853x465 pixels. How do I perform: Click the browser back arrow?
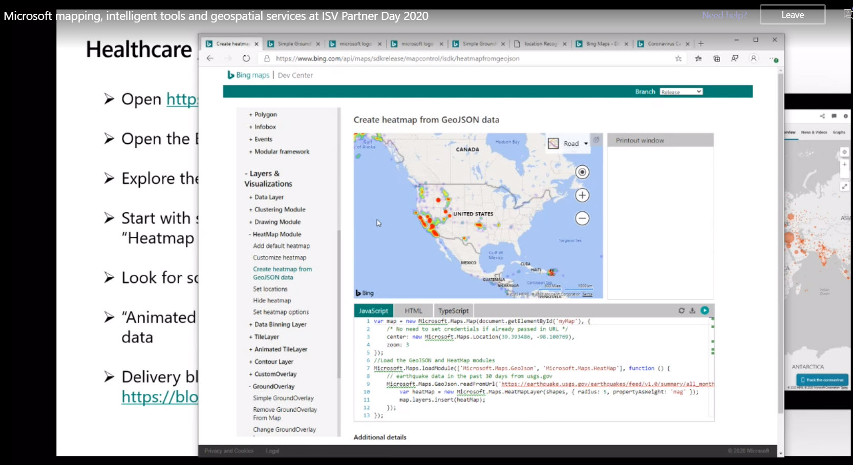click(x=210, y=58)
